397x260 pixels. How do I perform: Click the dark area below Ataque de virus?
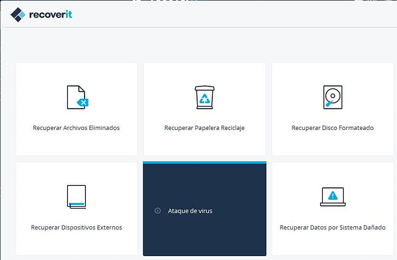[204, 237]
